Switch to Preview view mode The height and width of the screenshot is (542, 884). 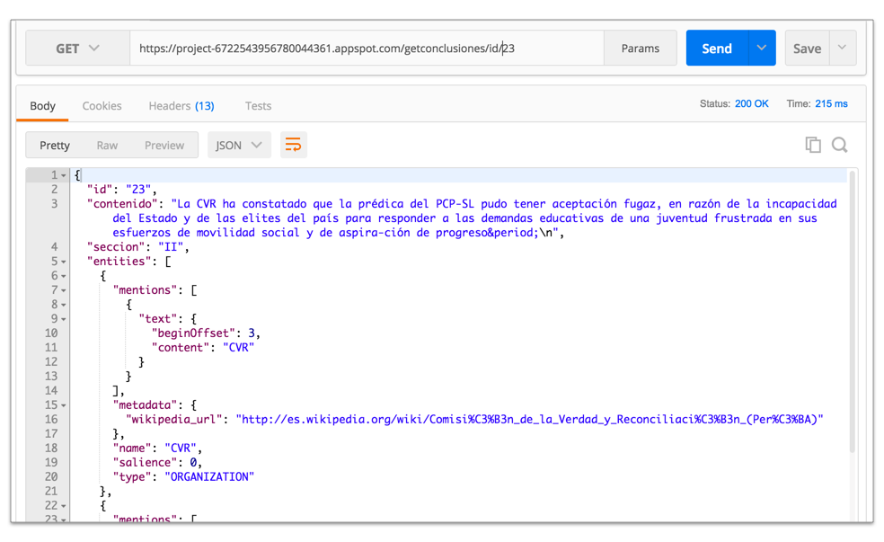click(x=164, y=145)
